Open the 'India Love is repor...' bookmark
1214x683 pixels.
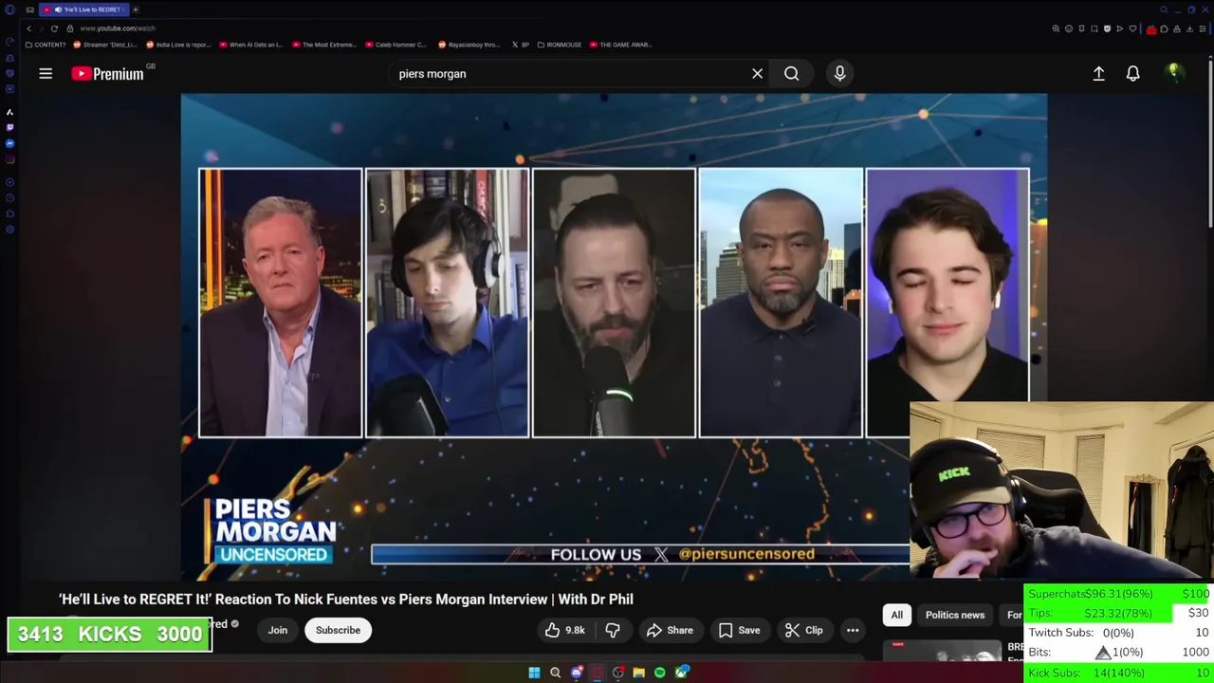[178, 45]
